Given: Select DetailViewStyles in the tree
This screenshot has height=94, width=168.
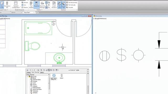Looking at the screenshot, I should pyautogui.click(x=36, y=80).
